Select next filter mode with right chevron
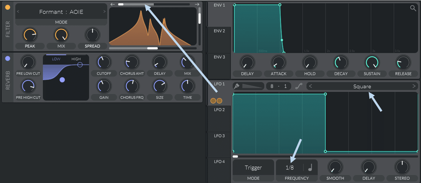 [x=104, y=11]
